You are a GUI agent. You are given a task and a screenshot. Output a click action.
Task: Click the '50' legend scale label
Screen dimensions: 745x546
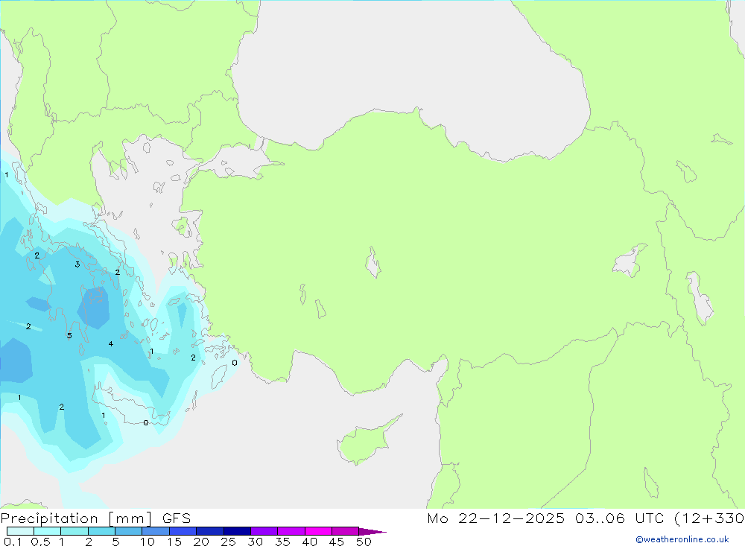[364, 542]
